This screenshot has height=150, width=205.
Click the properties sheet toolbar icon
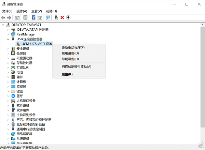pos(25,17)
